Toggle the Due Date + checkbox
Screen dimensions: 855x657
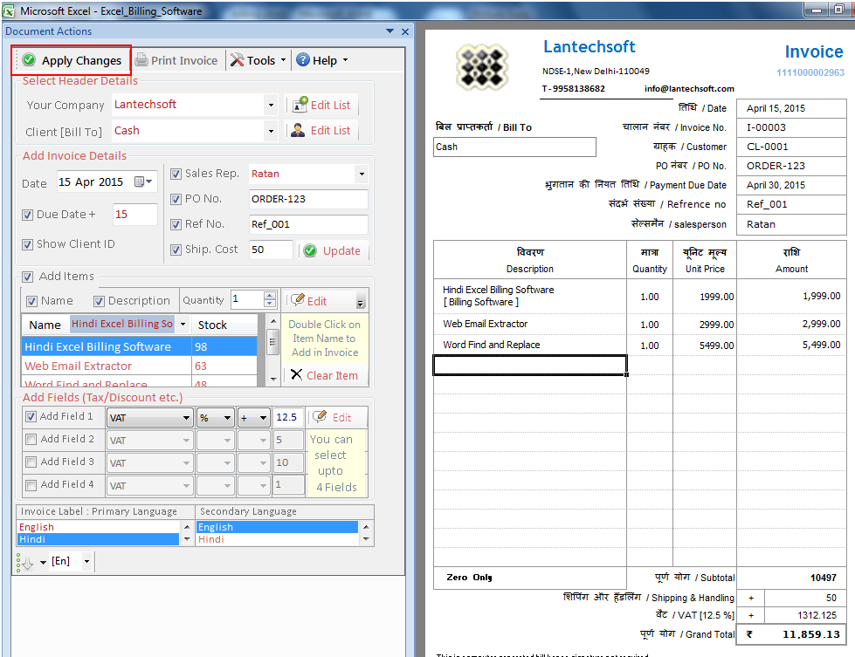(x=27, y=216)
